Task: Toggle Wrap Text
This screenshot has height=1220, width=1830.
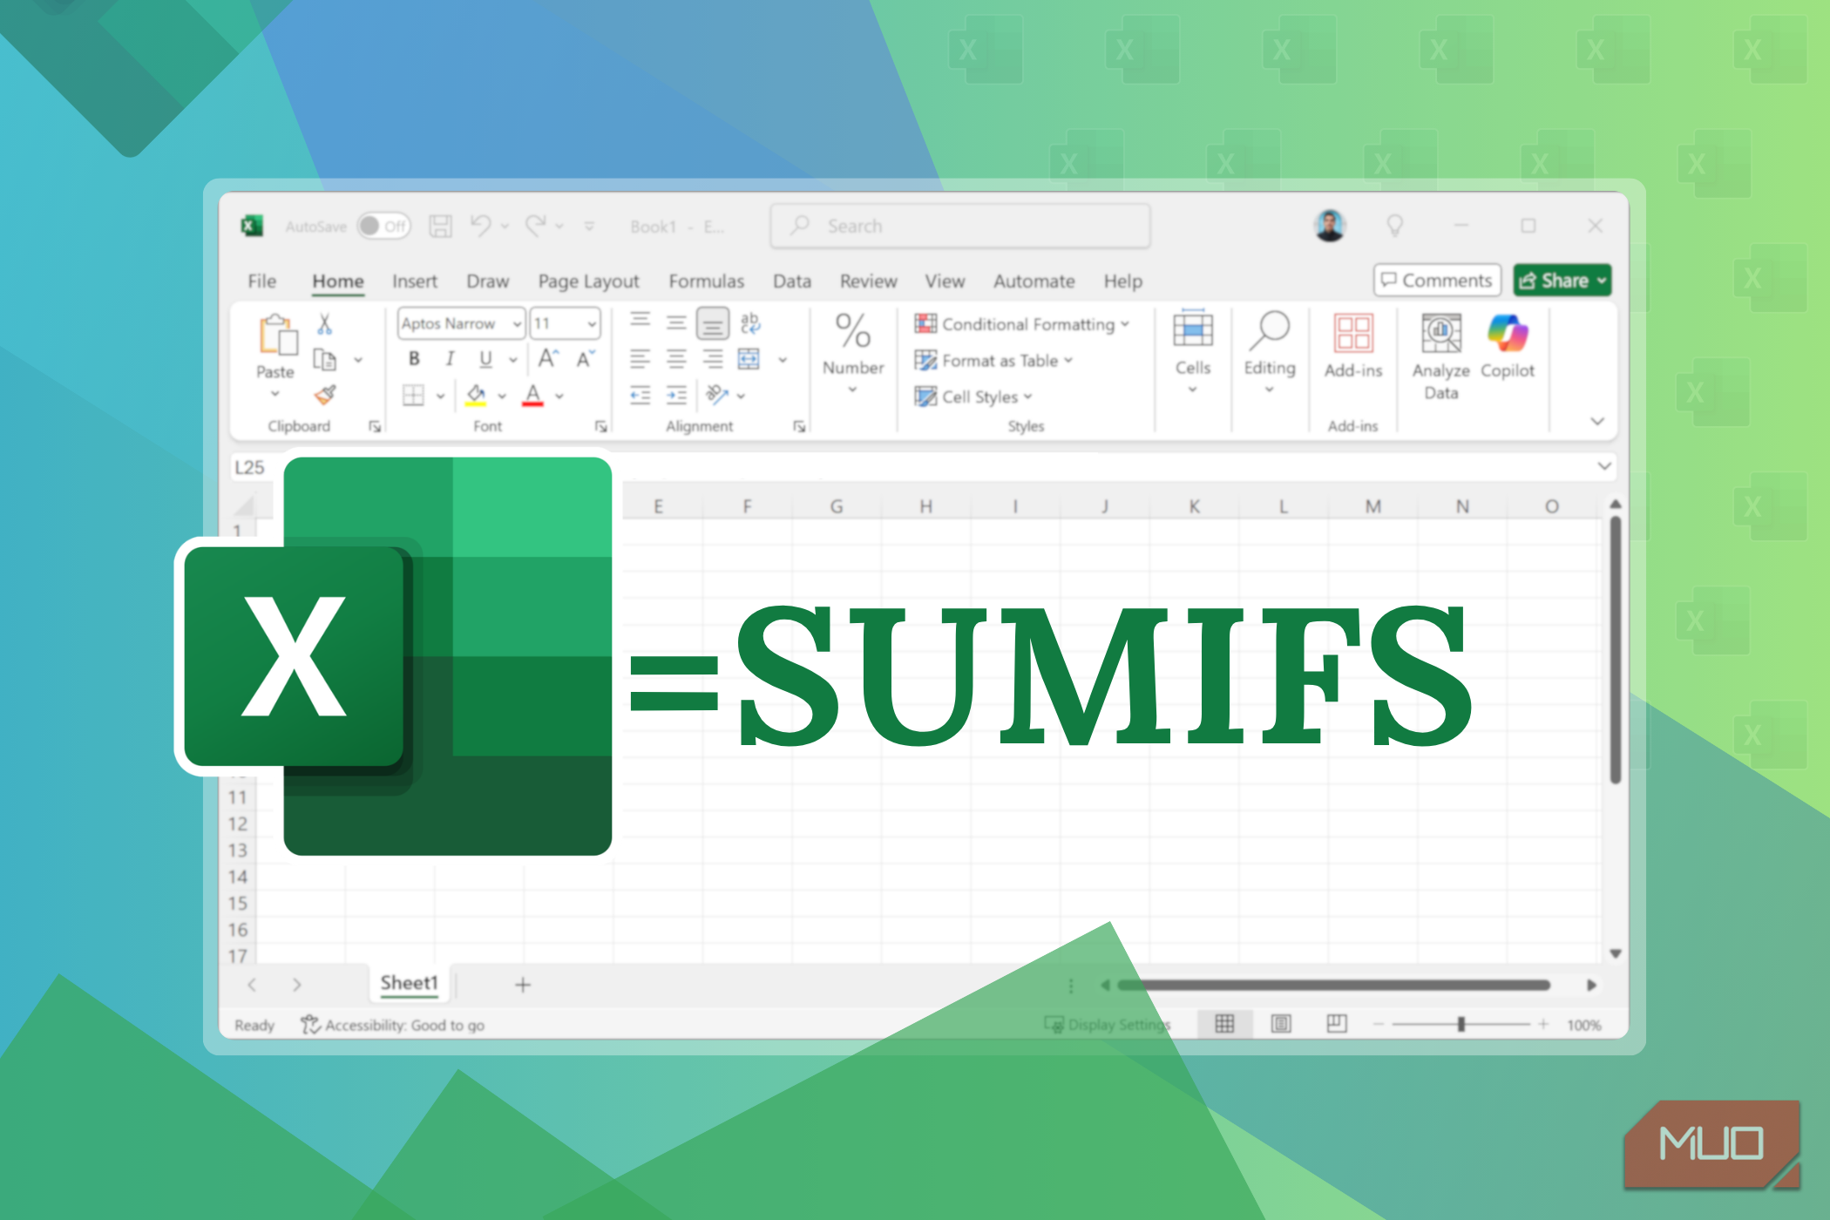Action: point(749,323)
